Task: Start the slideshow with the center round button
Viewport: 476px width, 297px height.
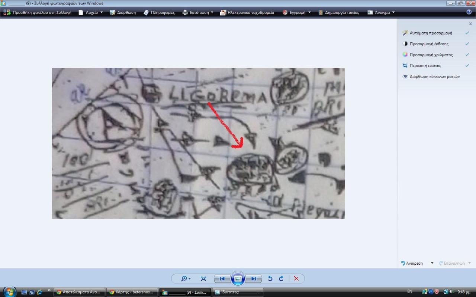Action: 238,278
